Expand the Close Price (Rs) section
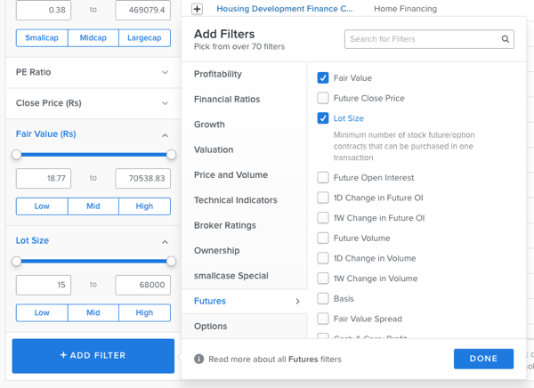This screenshot has width=534, height=388. coord(165,103)
